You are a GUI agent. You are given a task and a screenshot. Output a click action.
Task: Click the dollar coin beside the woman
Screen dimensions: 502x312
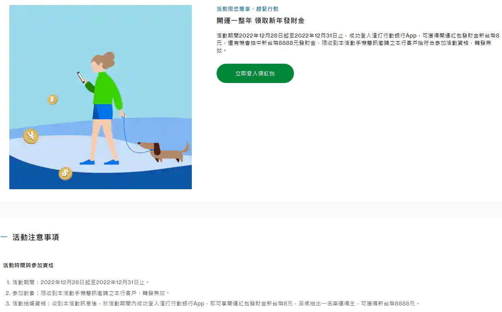pos(53,100)
